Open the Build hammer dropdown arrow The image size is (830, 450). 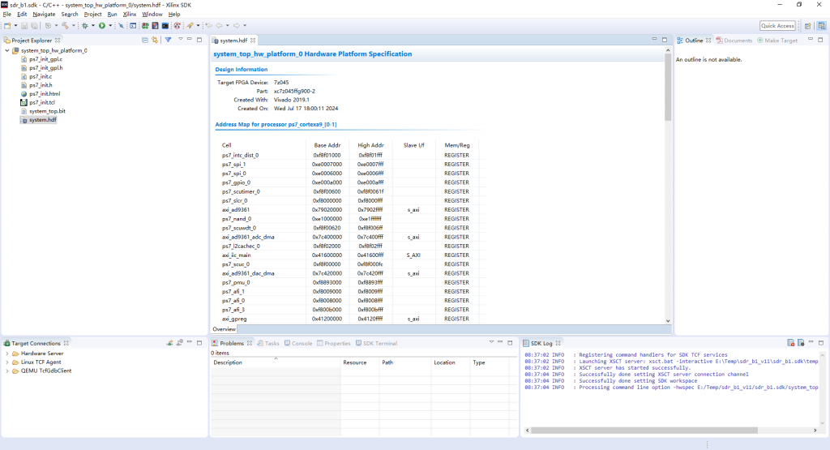coord(74,25)
